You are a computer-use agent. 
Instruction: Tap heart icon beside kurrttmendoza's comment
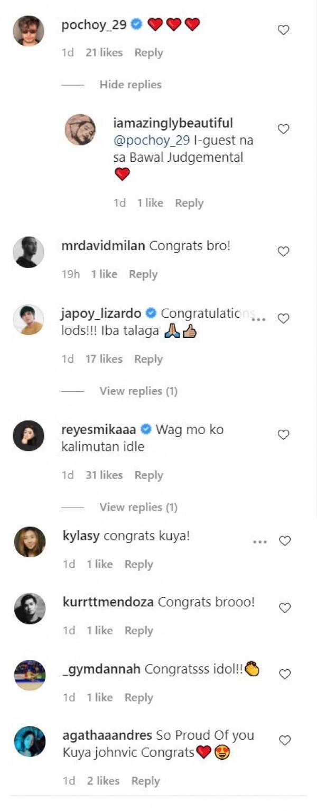(x=285, y=608)
